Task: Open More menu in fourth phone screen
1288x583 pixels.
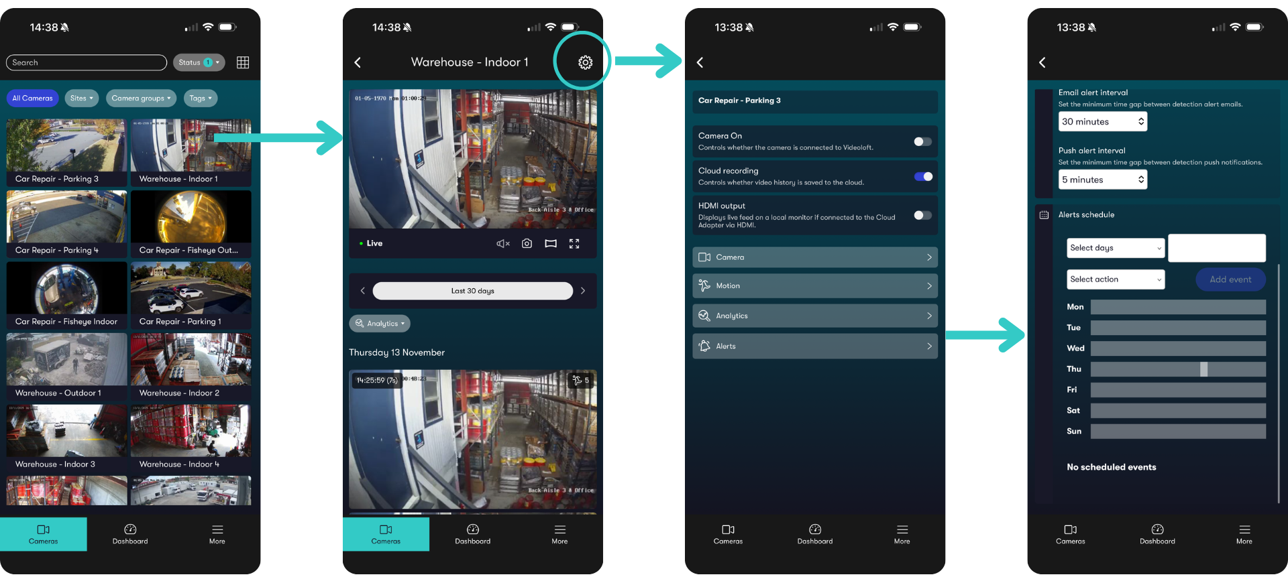Action: tap(1244, 534)
